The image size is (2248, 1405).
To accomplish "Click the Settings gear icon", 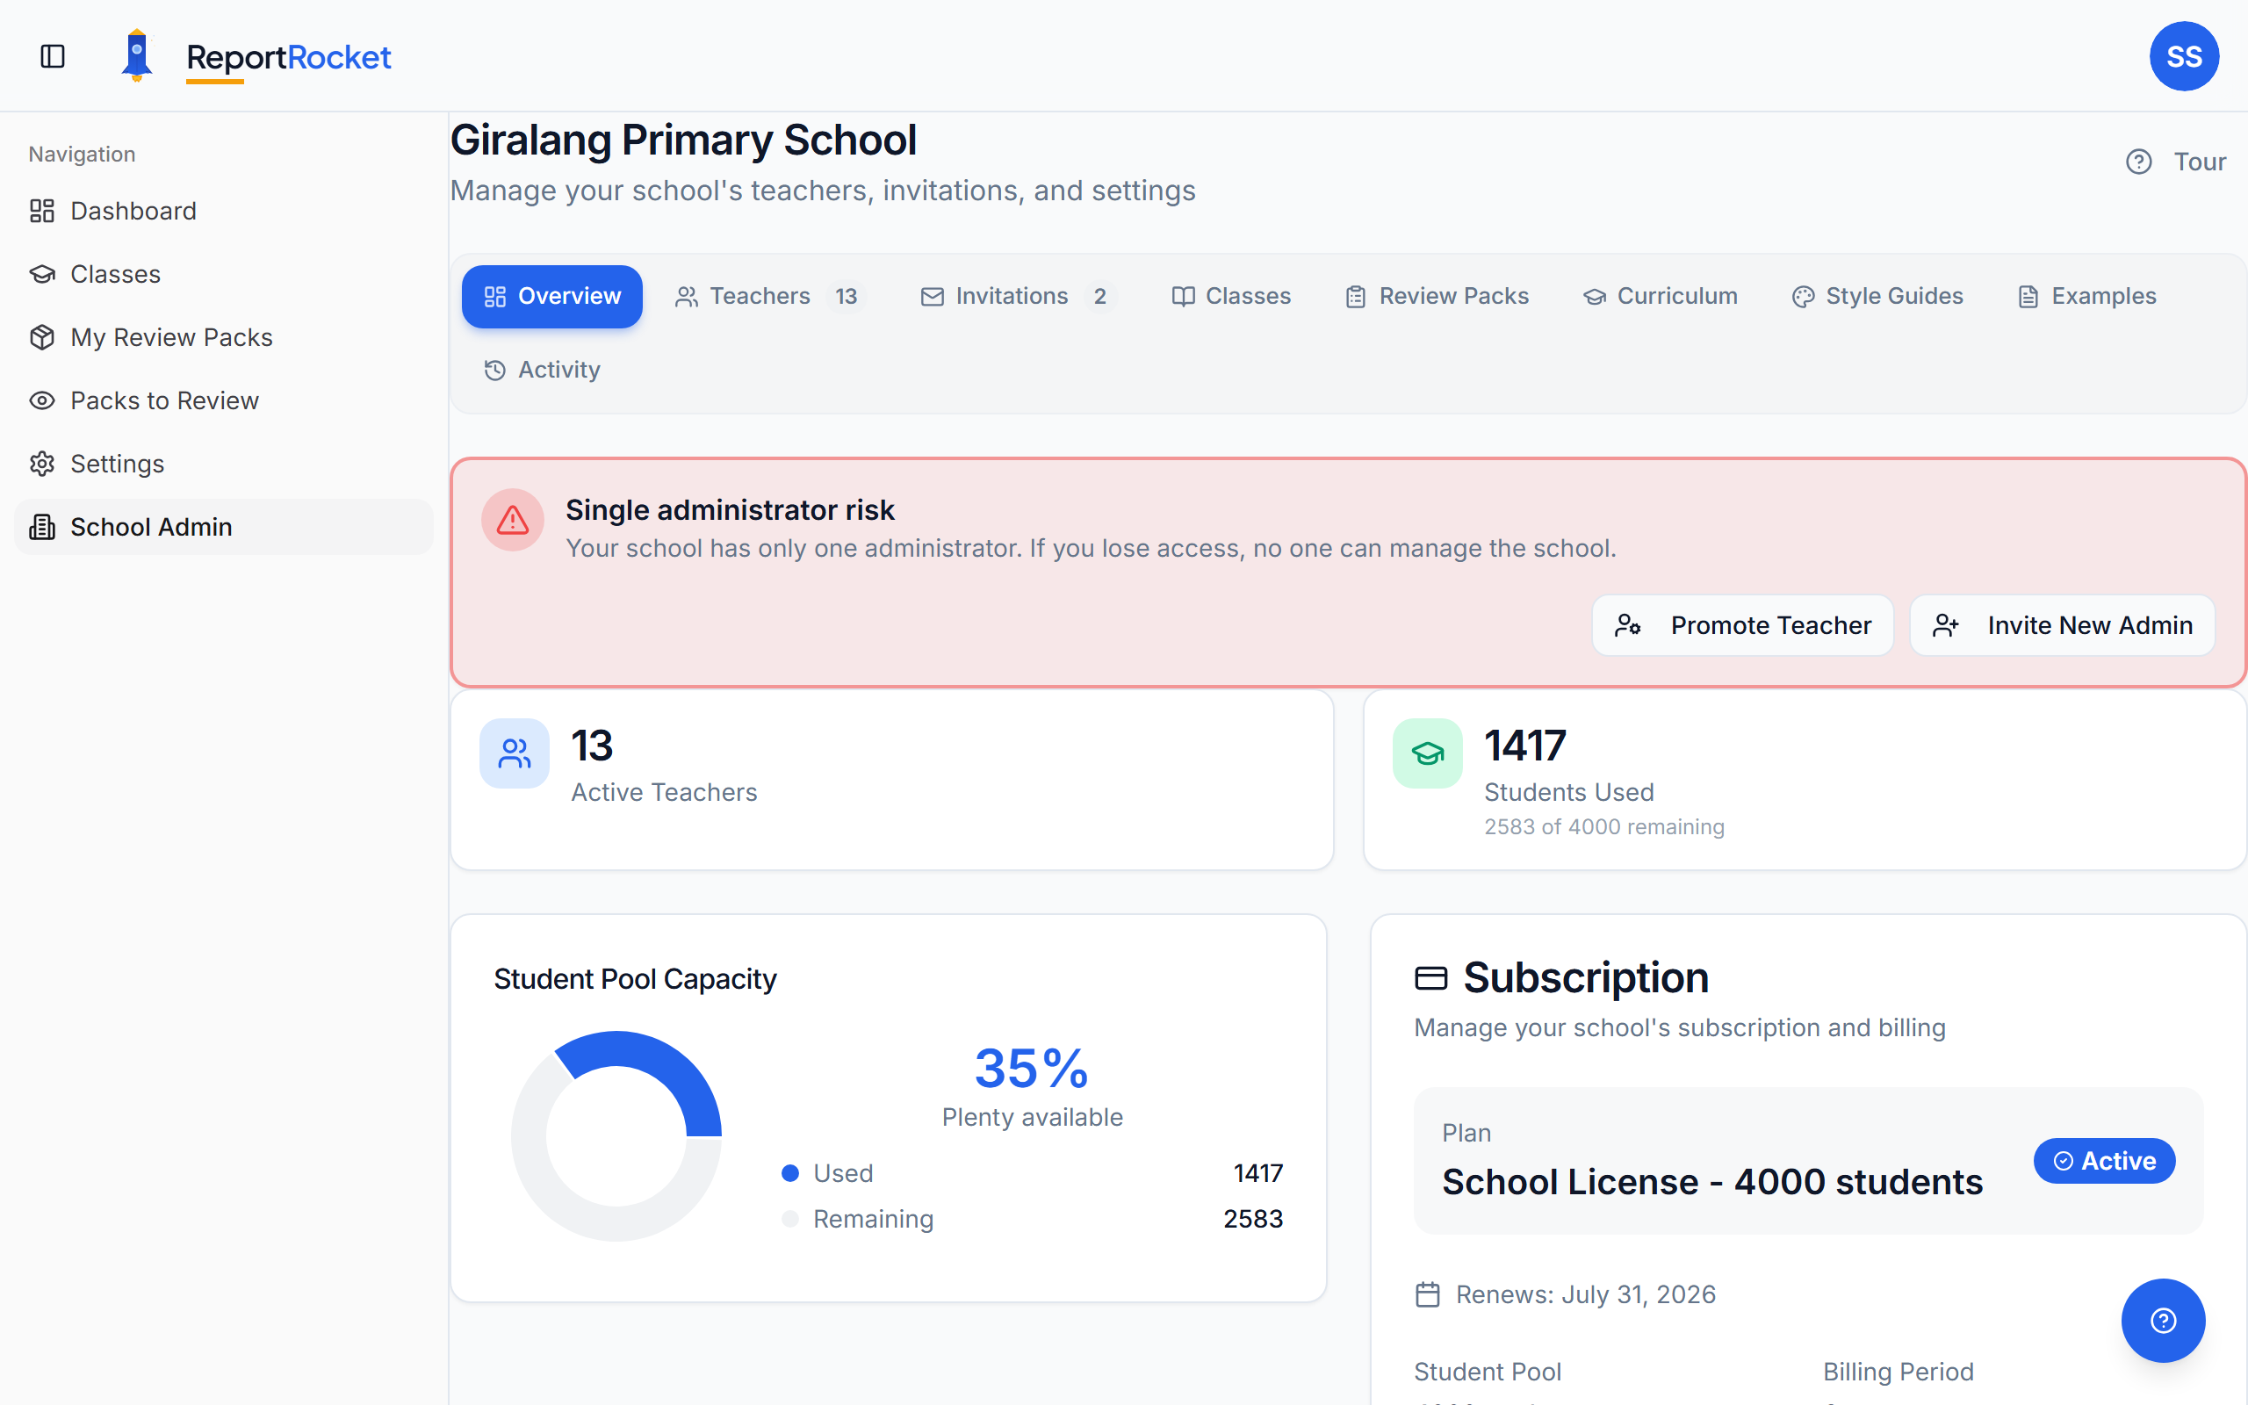I will [41, 463].
